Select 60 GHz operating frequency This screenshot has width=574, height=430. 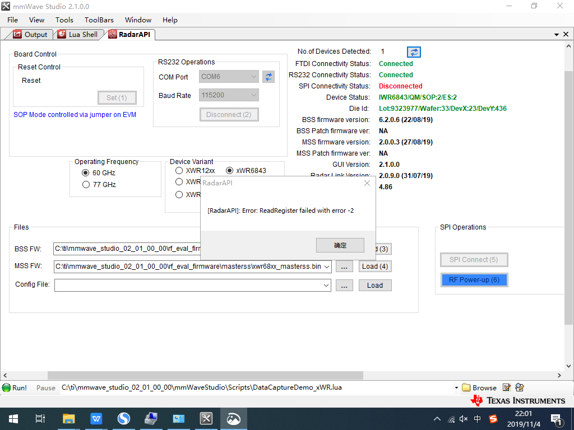point(86,172)
